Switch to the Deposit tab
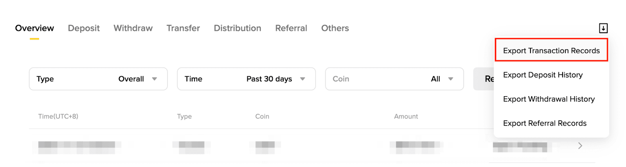The width and height of the screenshot is (626, 167). [x=84, y=28]
